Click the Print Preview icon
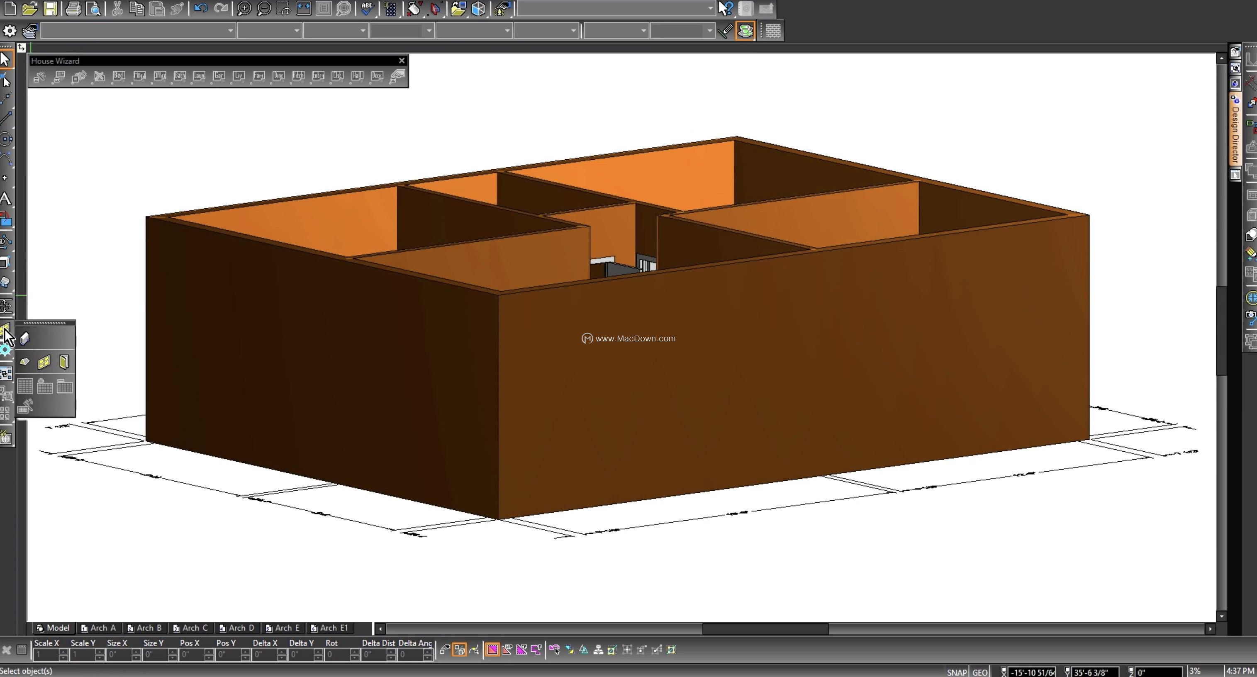The height and width of the screenshot is (677, 1257). (94, 8)
